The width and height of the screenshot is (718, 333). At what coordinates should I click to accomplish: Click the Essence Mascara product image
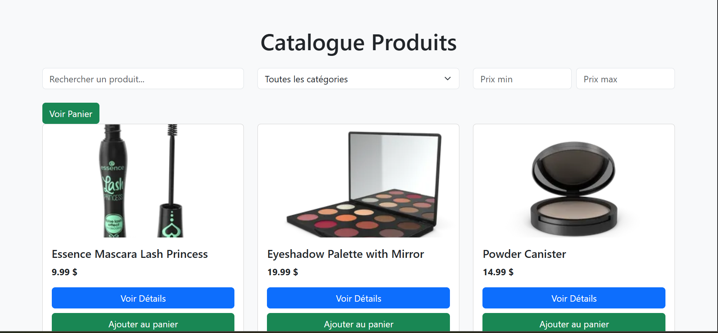[143, 181]
